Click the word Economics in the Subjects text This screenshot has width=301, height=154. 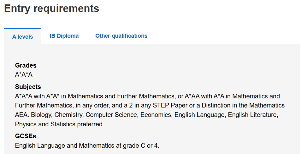(x=156, y=115)
